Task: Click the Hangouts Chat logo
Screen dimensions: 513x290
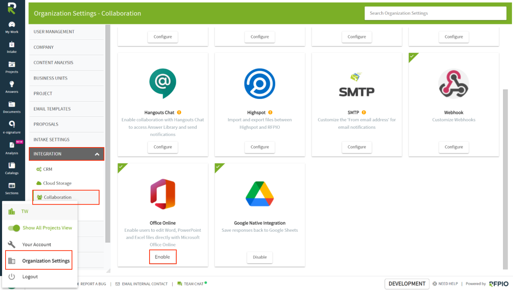Action: click(x=163, y=84)
